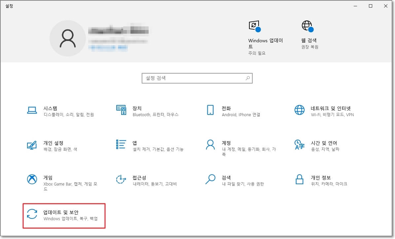
Task: Close the 설정 window
Action: [x=386, y=6]
